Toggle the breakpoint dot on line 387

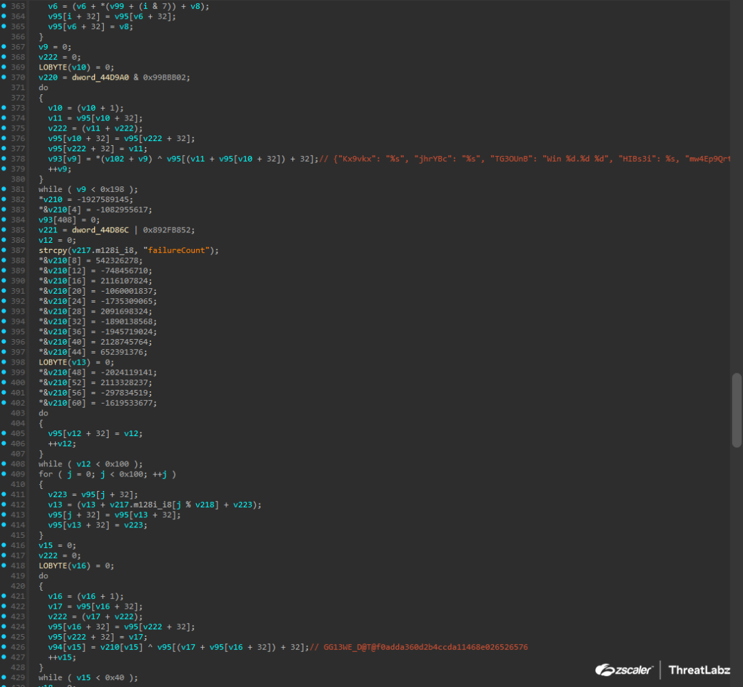[4, 250]
